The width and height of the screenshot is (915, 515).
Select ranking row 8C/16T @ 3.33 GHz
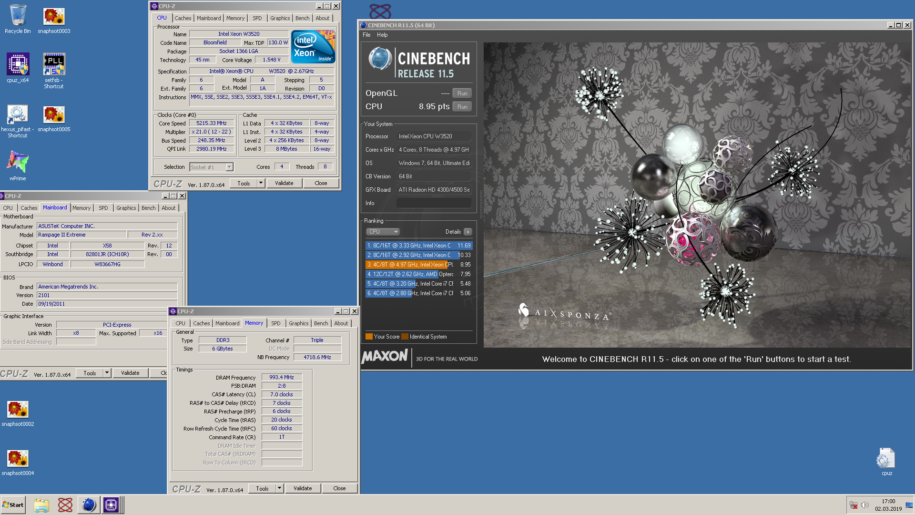point(419,246)
